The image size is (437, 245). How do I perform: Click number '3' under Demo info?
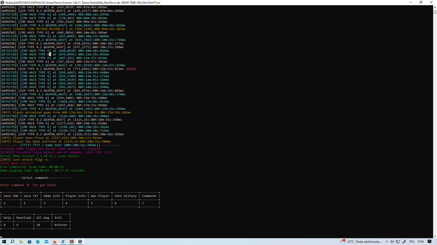click(44, 203)
